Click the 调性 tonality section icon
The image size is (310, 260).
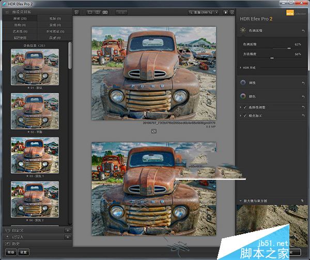coord(243,82)
